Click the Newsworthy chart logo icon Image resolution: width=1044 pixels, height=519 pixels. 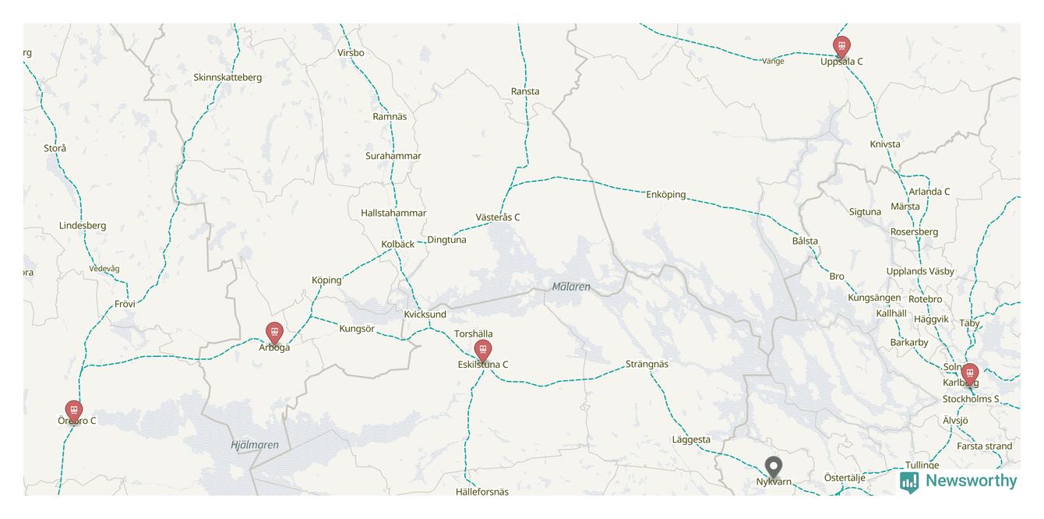pyautogui.click(x=909, y=482)
